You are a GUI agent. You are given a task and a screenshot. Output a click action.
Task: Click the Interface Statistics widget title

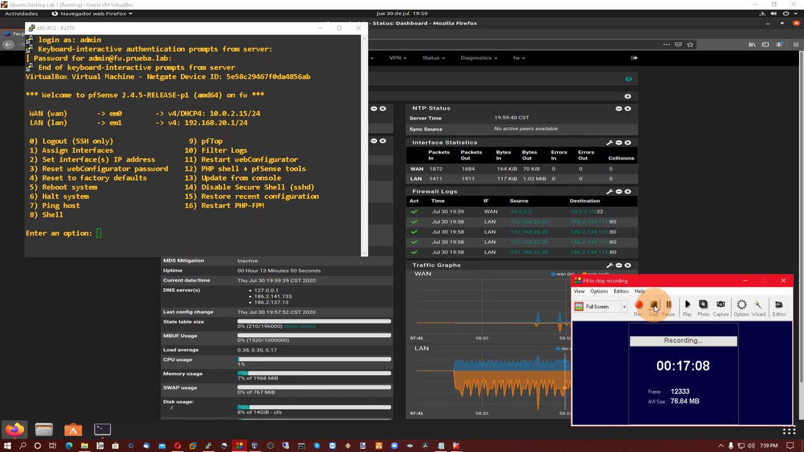(x=445, y=143)
